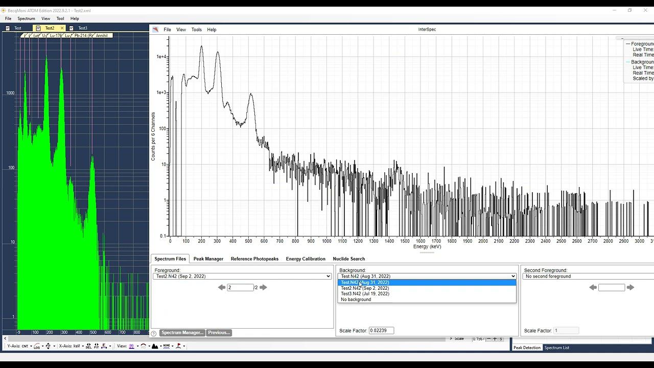The width and height of the screenshot is (654, 368).
Task: Open InterSpec File menu
Action: tap(167, 30)
